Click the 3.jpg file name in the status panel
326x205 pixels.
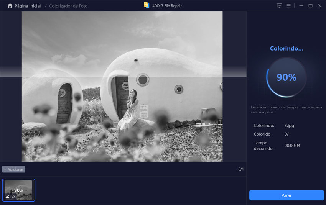(290, 125)
